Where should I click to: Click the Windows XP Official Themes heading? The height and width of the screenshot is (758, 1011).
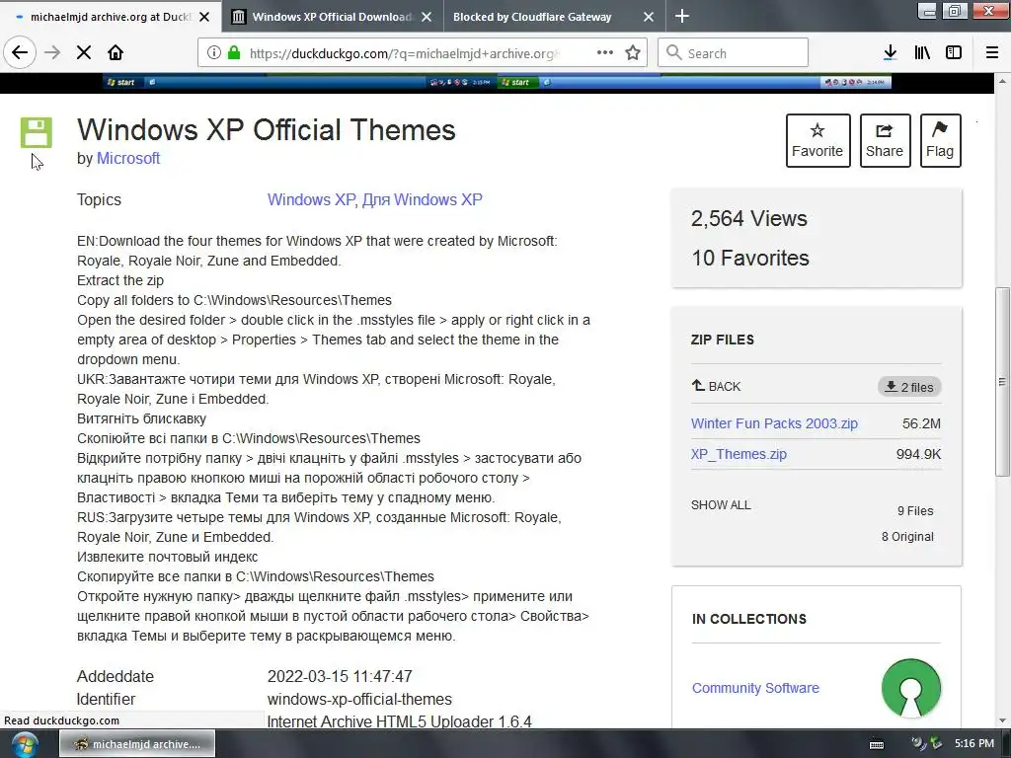267,129
